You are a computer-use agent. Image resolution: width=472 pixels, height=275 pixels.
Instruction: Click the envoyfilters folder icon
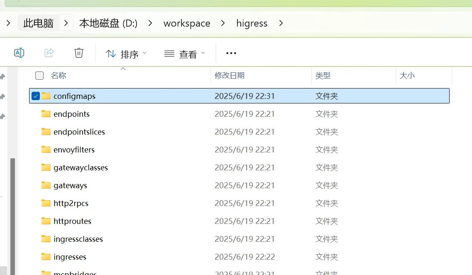pos(46,149)
